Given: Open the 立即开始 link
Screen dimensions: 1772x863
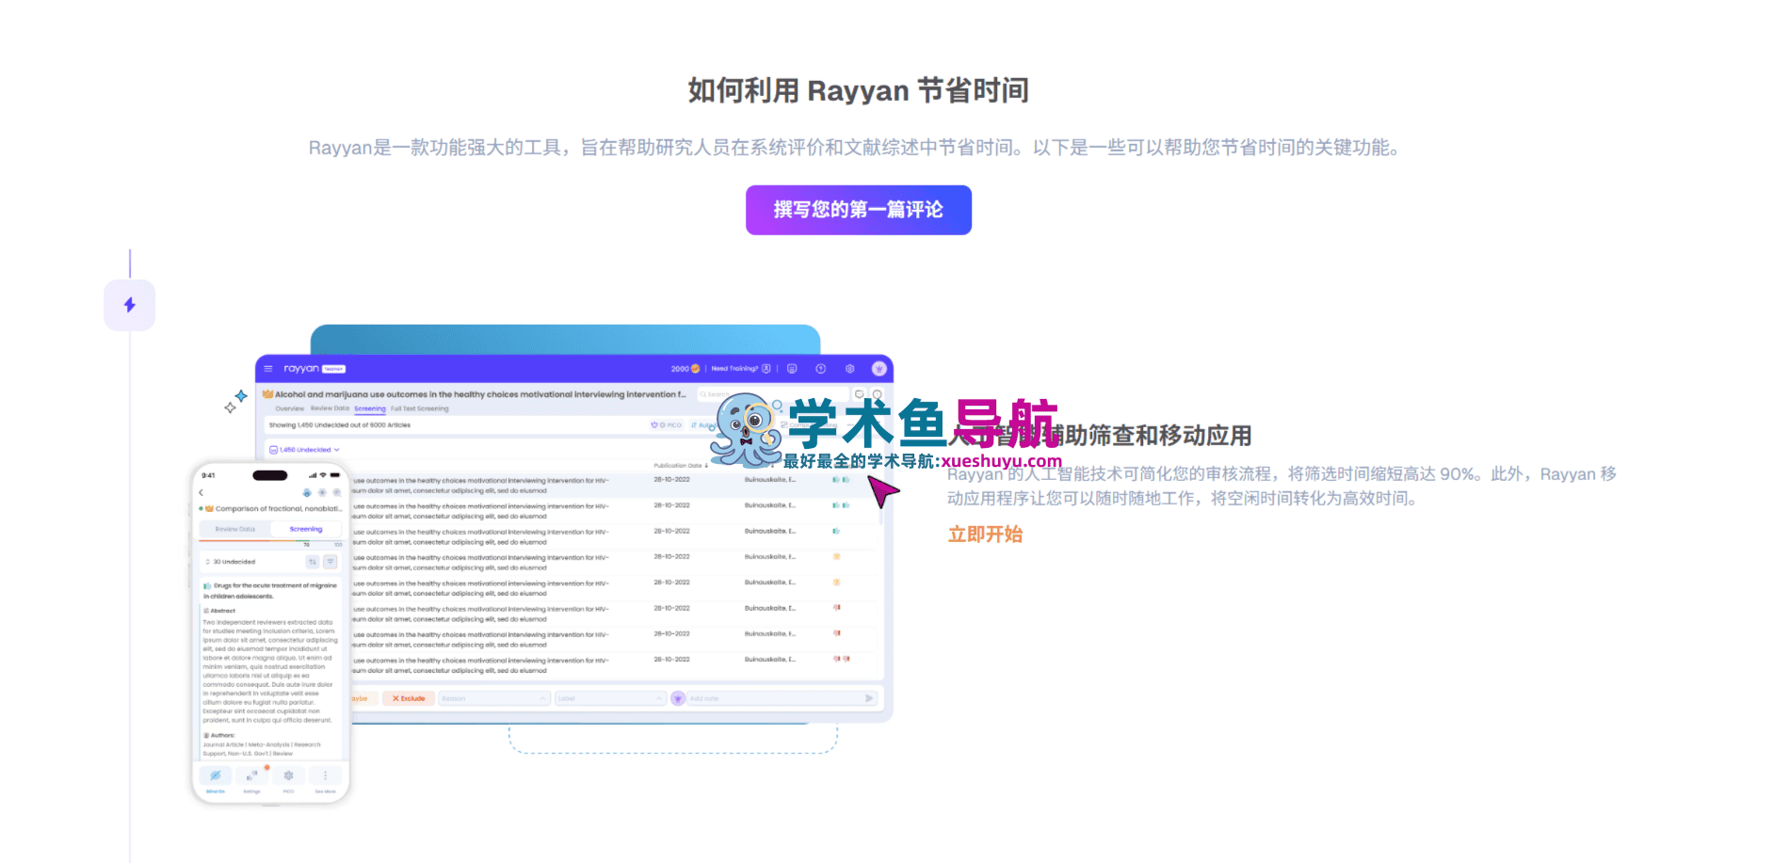Looking at the screenshot, I should [985, 535].
